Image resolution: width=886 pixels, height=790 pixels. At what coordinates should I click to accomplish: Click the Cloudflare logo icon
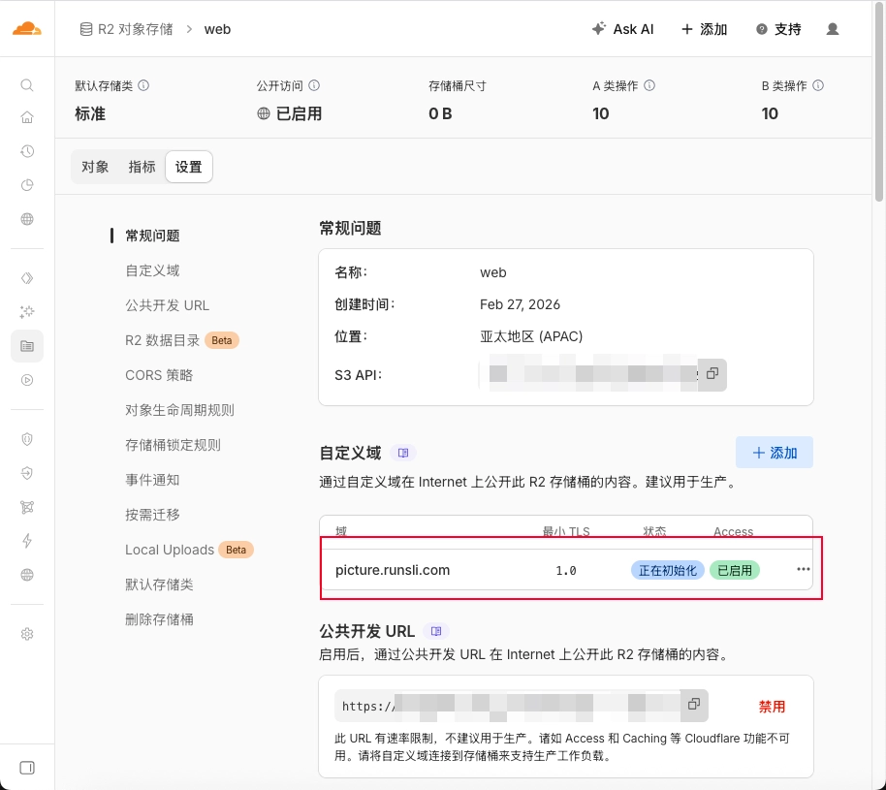click(x=27, y=28)
